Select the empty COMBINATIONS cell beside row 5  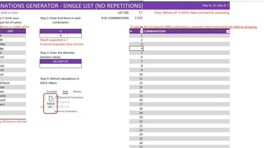click(186, 53)
